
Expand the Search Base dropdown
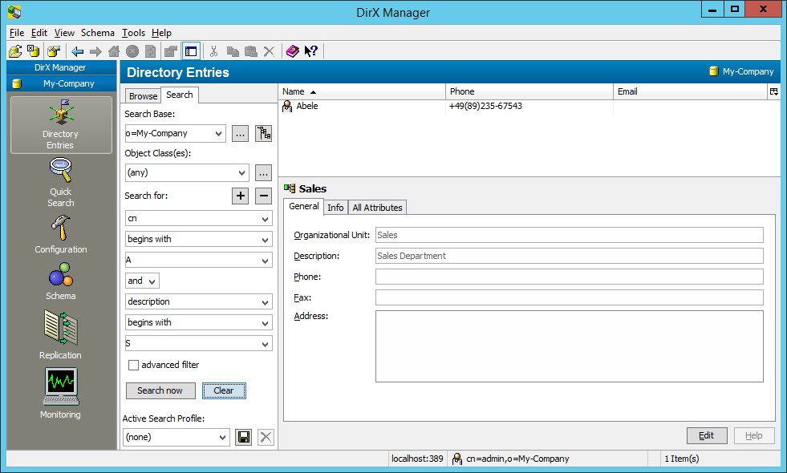coord(218,134)
